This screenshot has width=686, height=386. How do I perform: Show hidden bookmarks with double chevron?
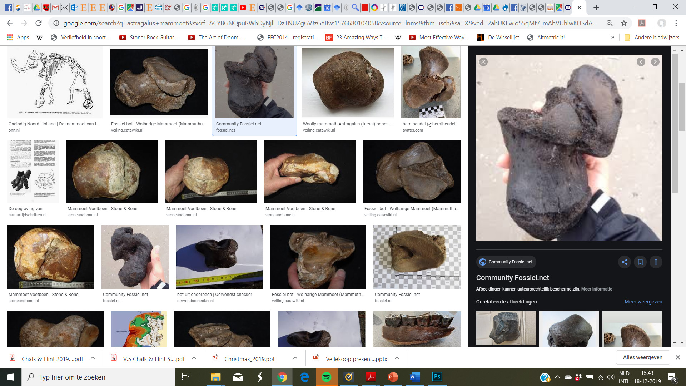coord(612,37)
